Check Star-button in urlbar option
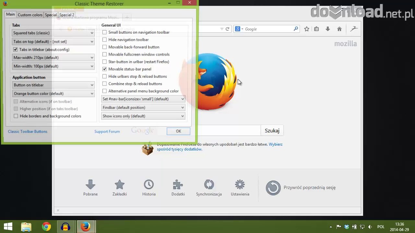Image resolution: width=415 pixels, height=233 pixels. 104,62
